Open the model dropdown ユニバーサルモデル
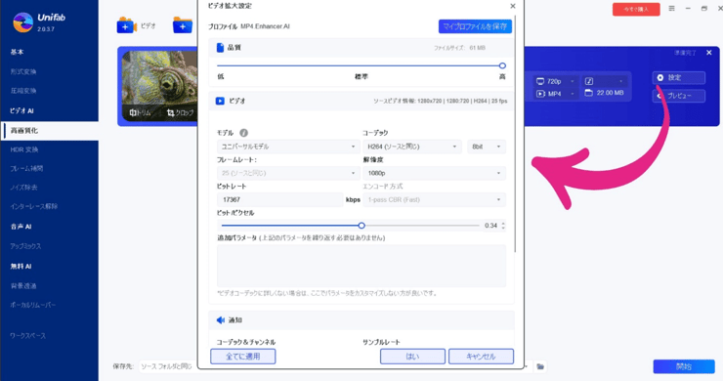Screen dimensions: 723x381 (x=287, y=147)
